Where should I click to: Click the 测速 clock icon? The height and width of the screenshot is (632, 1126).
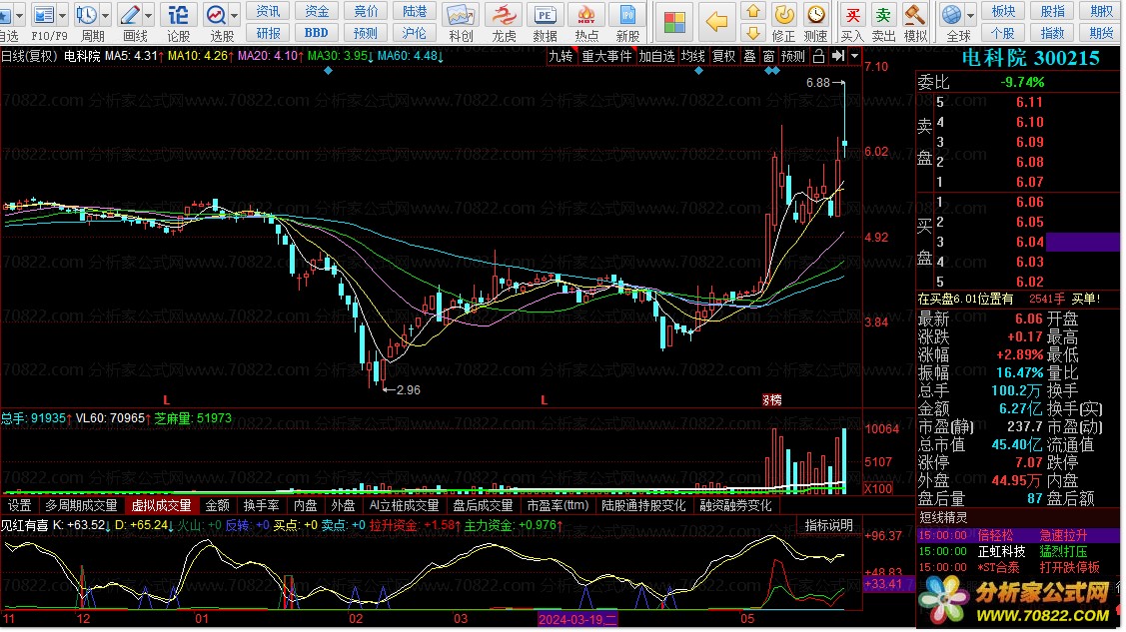[x=815, y=14]
